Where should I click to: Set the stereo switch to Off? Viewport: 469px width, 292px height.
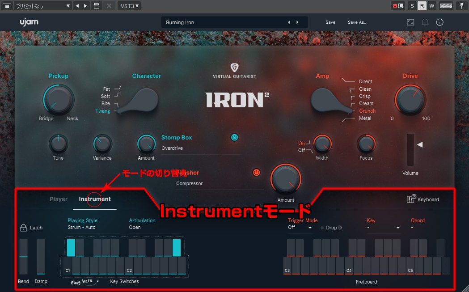pos(301,151)
